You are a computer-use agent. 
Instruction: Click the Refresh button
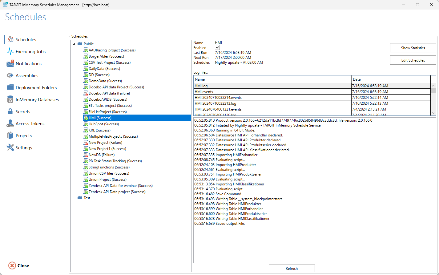(x=292, y=269)
